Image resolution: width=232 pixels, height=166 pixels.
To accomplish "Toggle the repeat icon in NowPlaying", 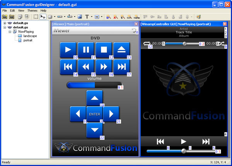I will 147,44.
